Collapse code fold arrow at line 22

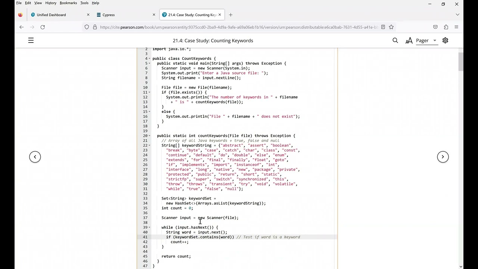(x=149, y=146)
